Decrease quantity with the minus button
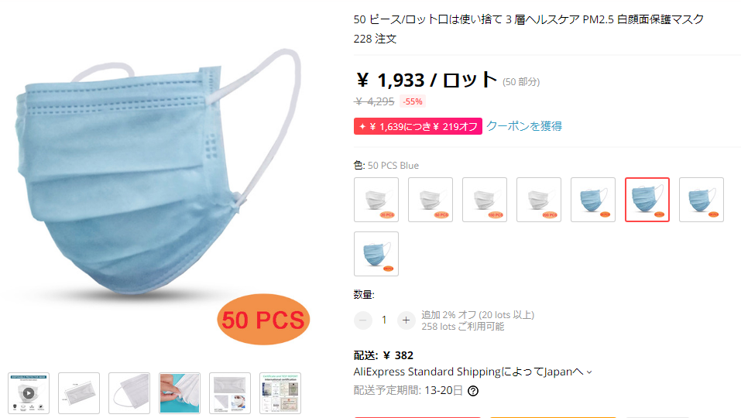 pos(363,320)
